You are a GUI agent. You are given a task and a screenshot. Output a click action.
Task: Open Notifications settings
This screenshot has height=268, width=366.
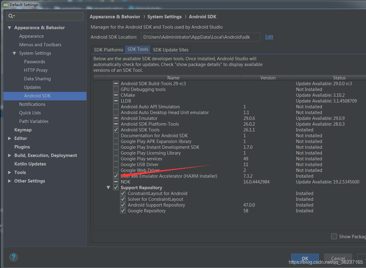click(32, 104)
